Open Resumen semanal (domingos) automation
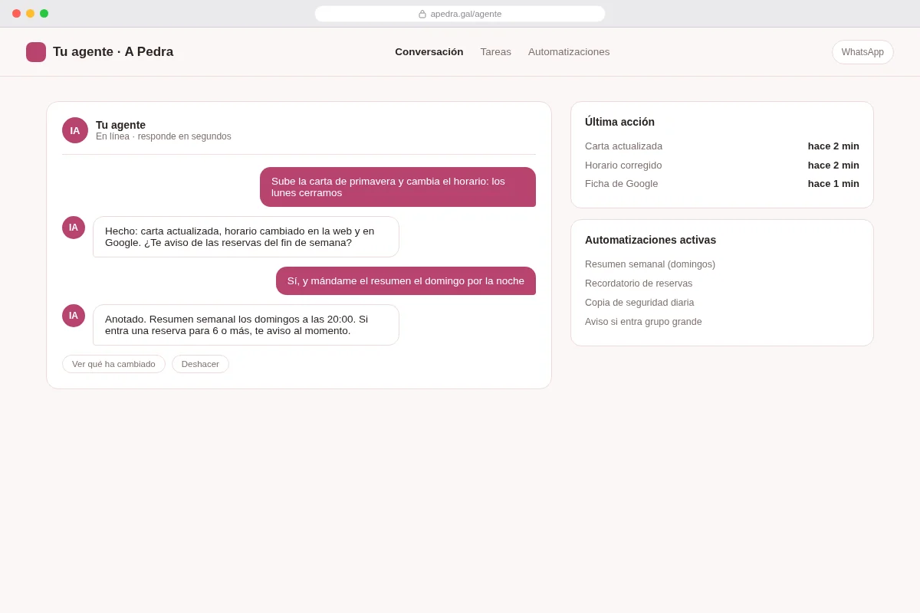This screenshot has height=613, width=920. [x=650, y=264]
